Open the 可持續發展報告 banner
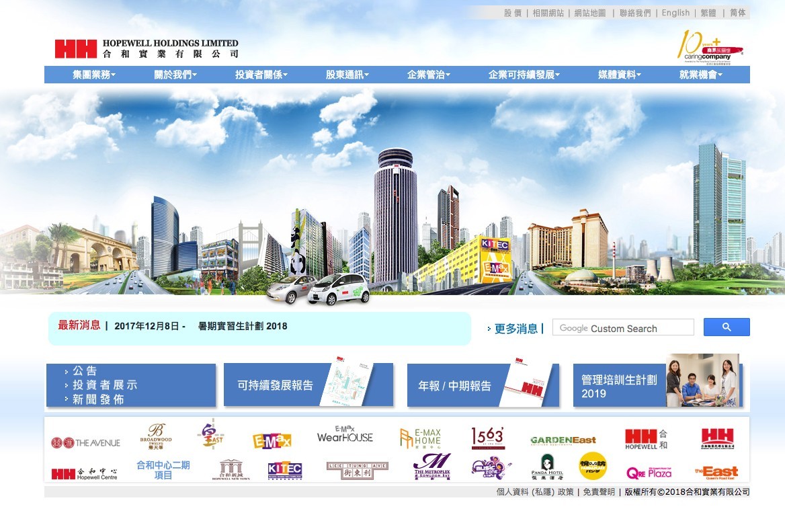 (x=308, y=385)
